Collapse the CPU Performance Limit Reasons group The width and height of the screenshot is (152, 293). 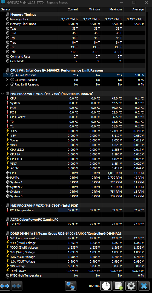click(3, 70)
